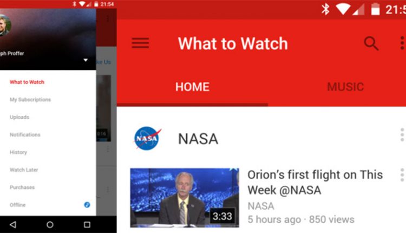Open options dots beside NASA channel
Viewport: 406px width, 233px height.
(402, 134)
